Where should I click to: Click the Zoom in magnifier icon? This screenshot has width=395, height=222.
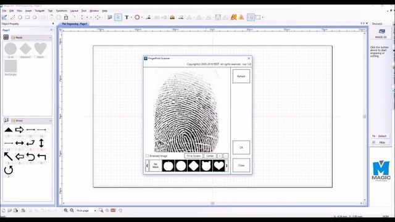pos(66,210)
